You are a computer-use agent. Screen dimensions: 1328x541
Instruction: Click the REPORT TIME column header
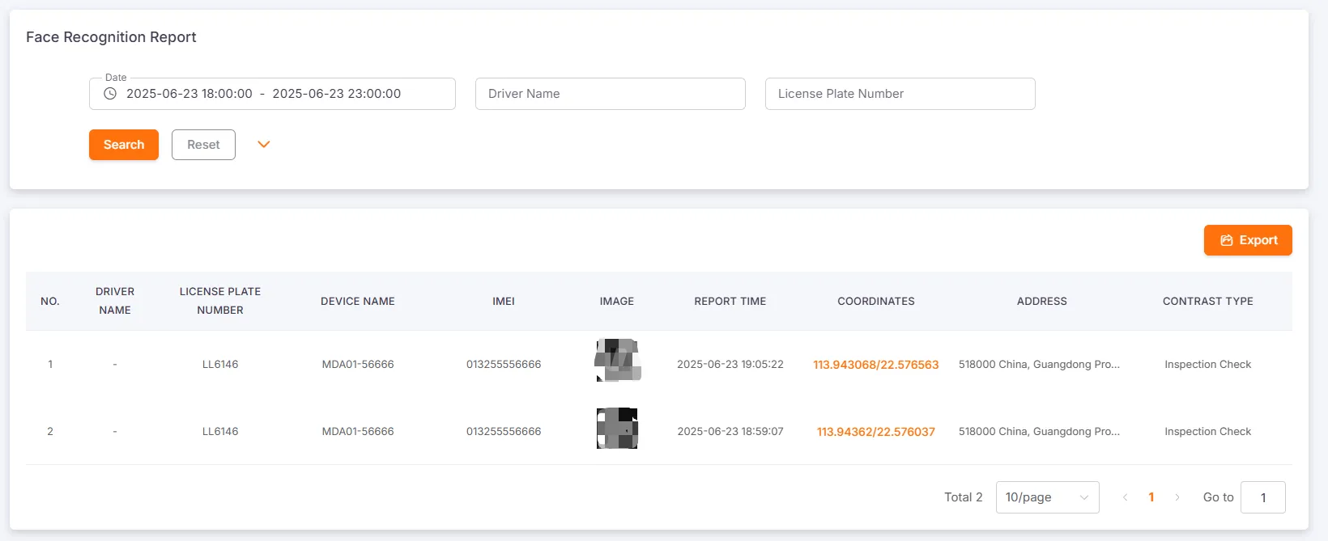(730, 302)
